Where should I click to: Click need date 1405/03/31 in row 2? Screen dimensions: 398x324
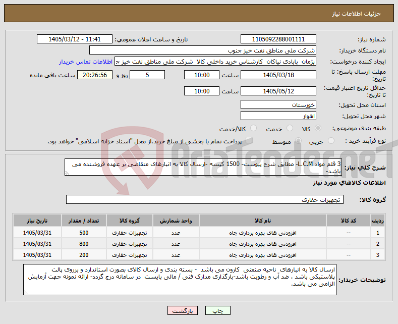point(37,244)
